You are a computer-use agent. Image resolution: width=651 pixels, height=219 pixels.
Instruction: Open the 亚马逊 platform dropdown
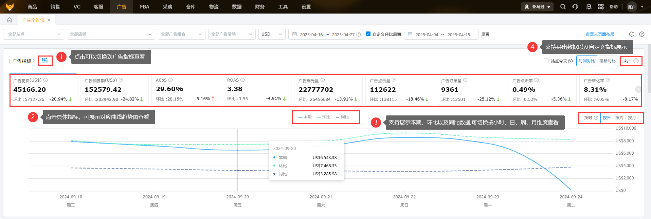tap(537, 7)
